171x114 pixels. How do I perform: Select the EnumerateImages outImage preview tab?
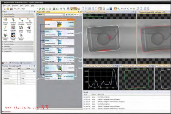click(152, 12)
